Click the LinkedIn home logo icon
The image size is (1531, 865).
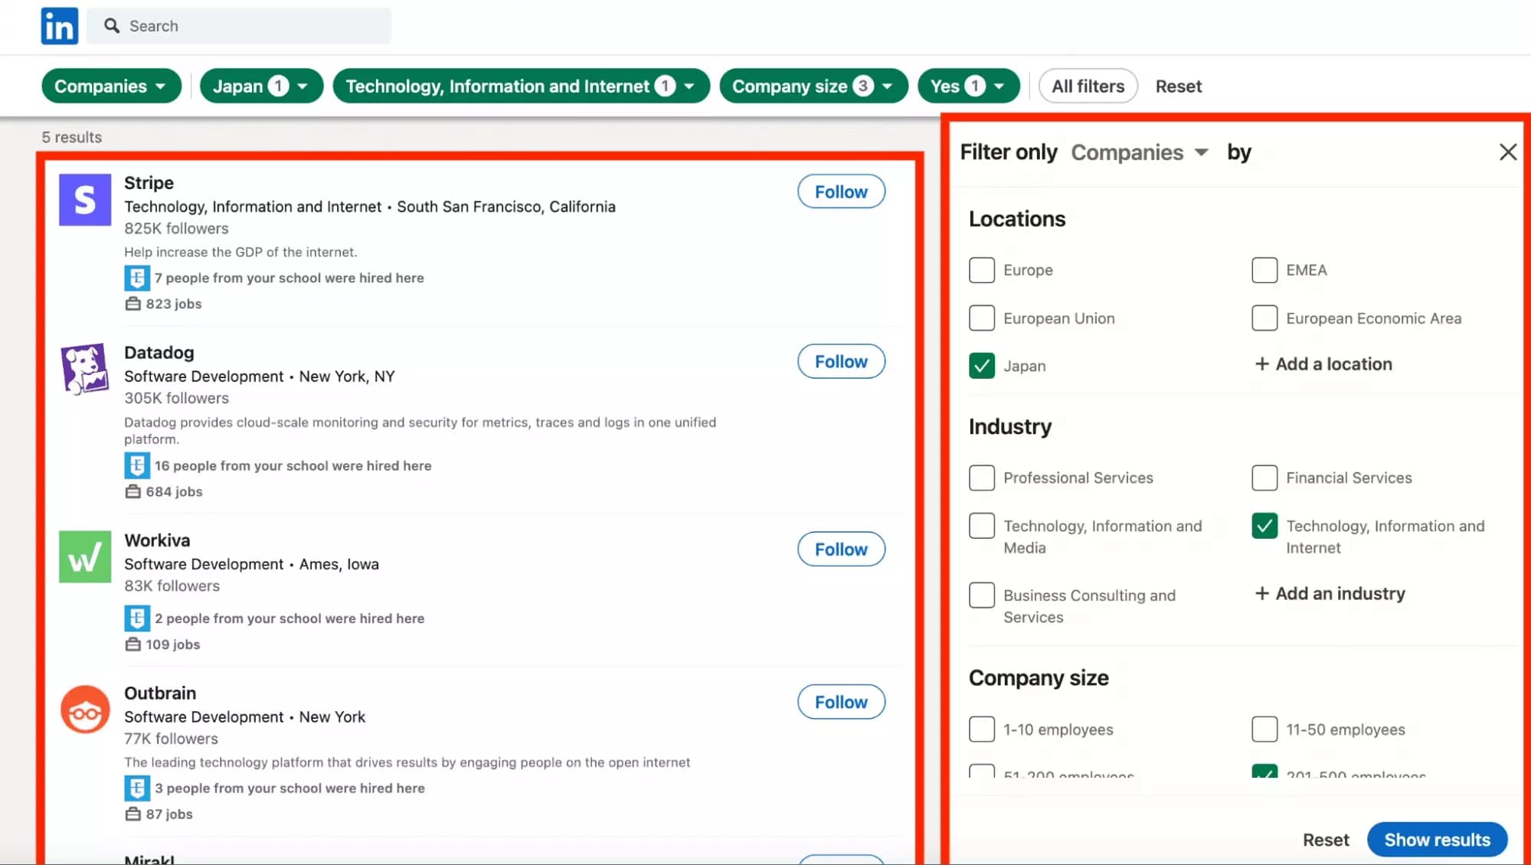[59, 26]
